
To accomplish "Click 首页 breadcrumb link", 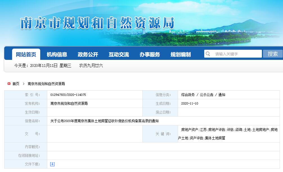I will point(16,84).
